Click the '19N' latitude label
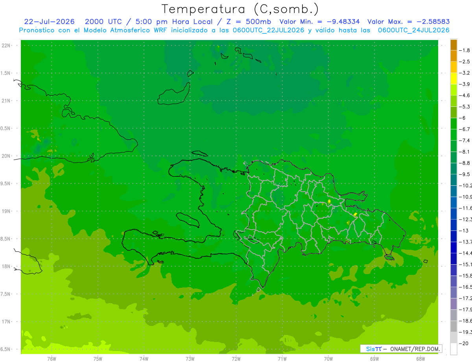 (6, 211)
